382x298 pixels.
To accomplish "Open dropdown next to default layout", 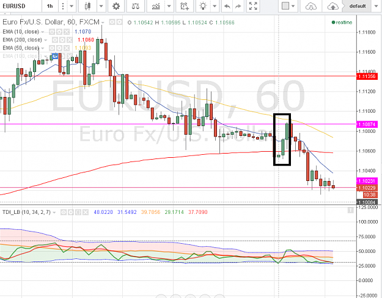I will (376, 6).
